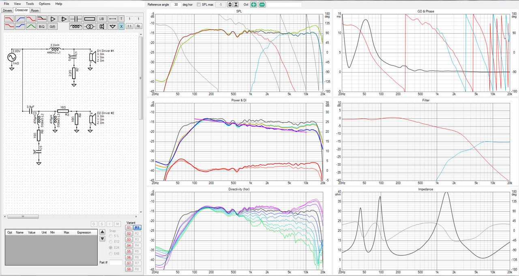
Task: Add the green band-pass filter block
Action: click(31, 26)
